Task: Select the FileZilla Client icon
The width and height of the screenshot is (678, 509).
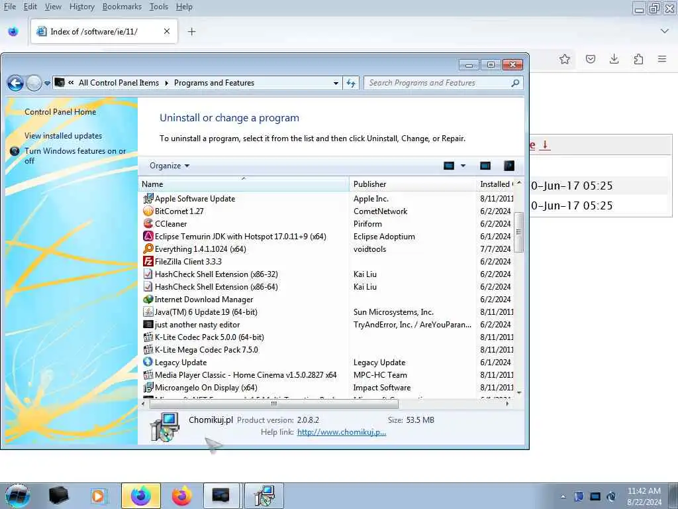Action: [148, 261]
